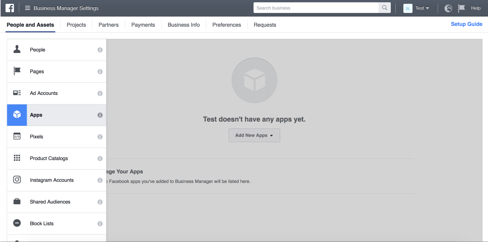Screen dimensions: 488x242
Task: Open the Setup Guide link
Action: click(x=467, y=24)
